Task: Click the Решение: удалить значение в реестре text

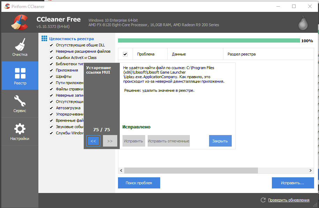Action: pyautogui.click(x=159, y=90)
